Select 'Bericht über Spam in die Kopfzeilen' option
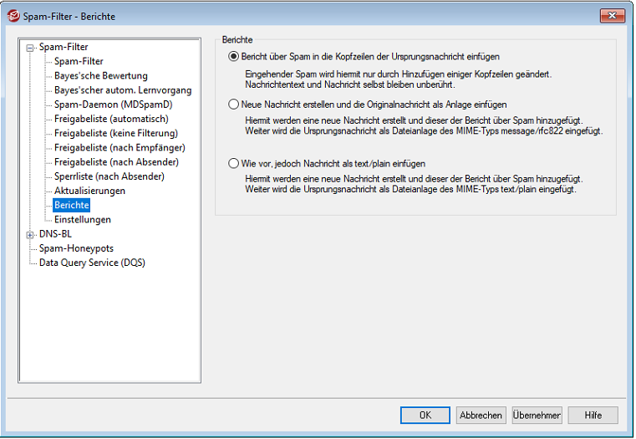Image resolution: width=636 pixels, height=439 pixels. 234,57
